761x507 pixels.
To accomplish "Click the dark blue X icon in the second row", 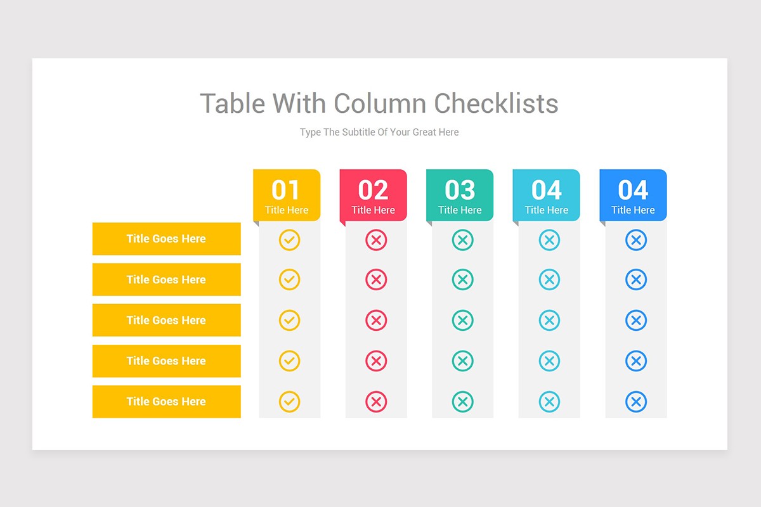I will [636, 280].
